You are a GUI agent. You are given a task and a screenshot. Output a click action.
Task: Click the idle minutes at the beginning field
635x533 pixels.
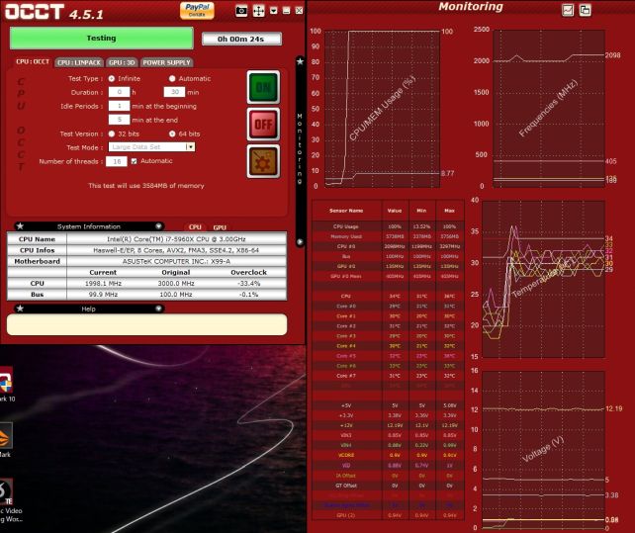[119, 106]
